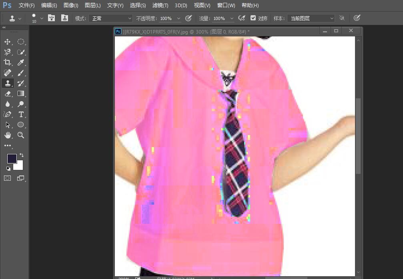This screenshot has height=279, width=403.
Task: Click the background color swatch
Action: point(19,166)
